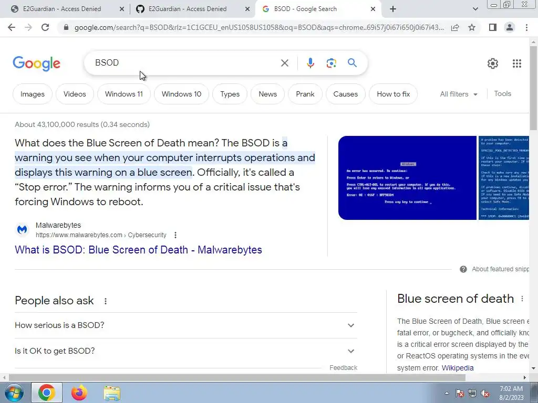Clear the search box with X

click(x=284, y=63)
